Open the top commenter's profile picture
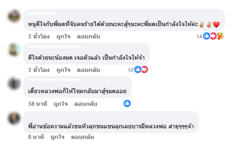 click(14, 16)
